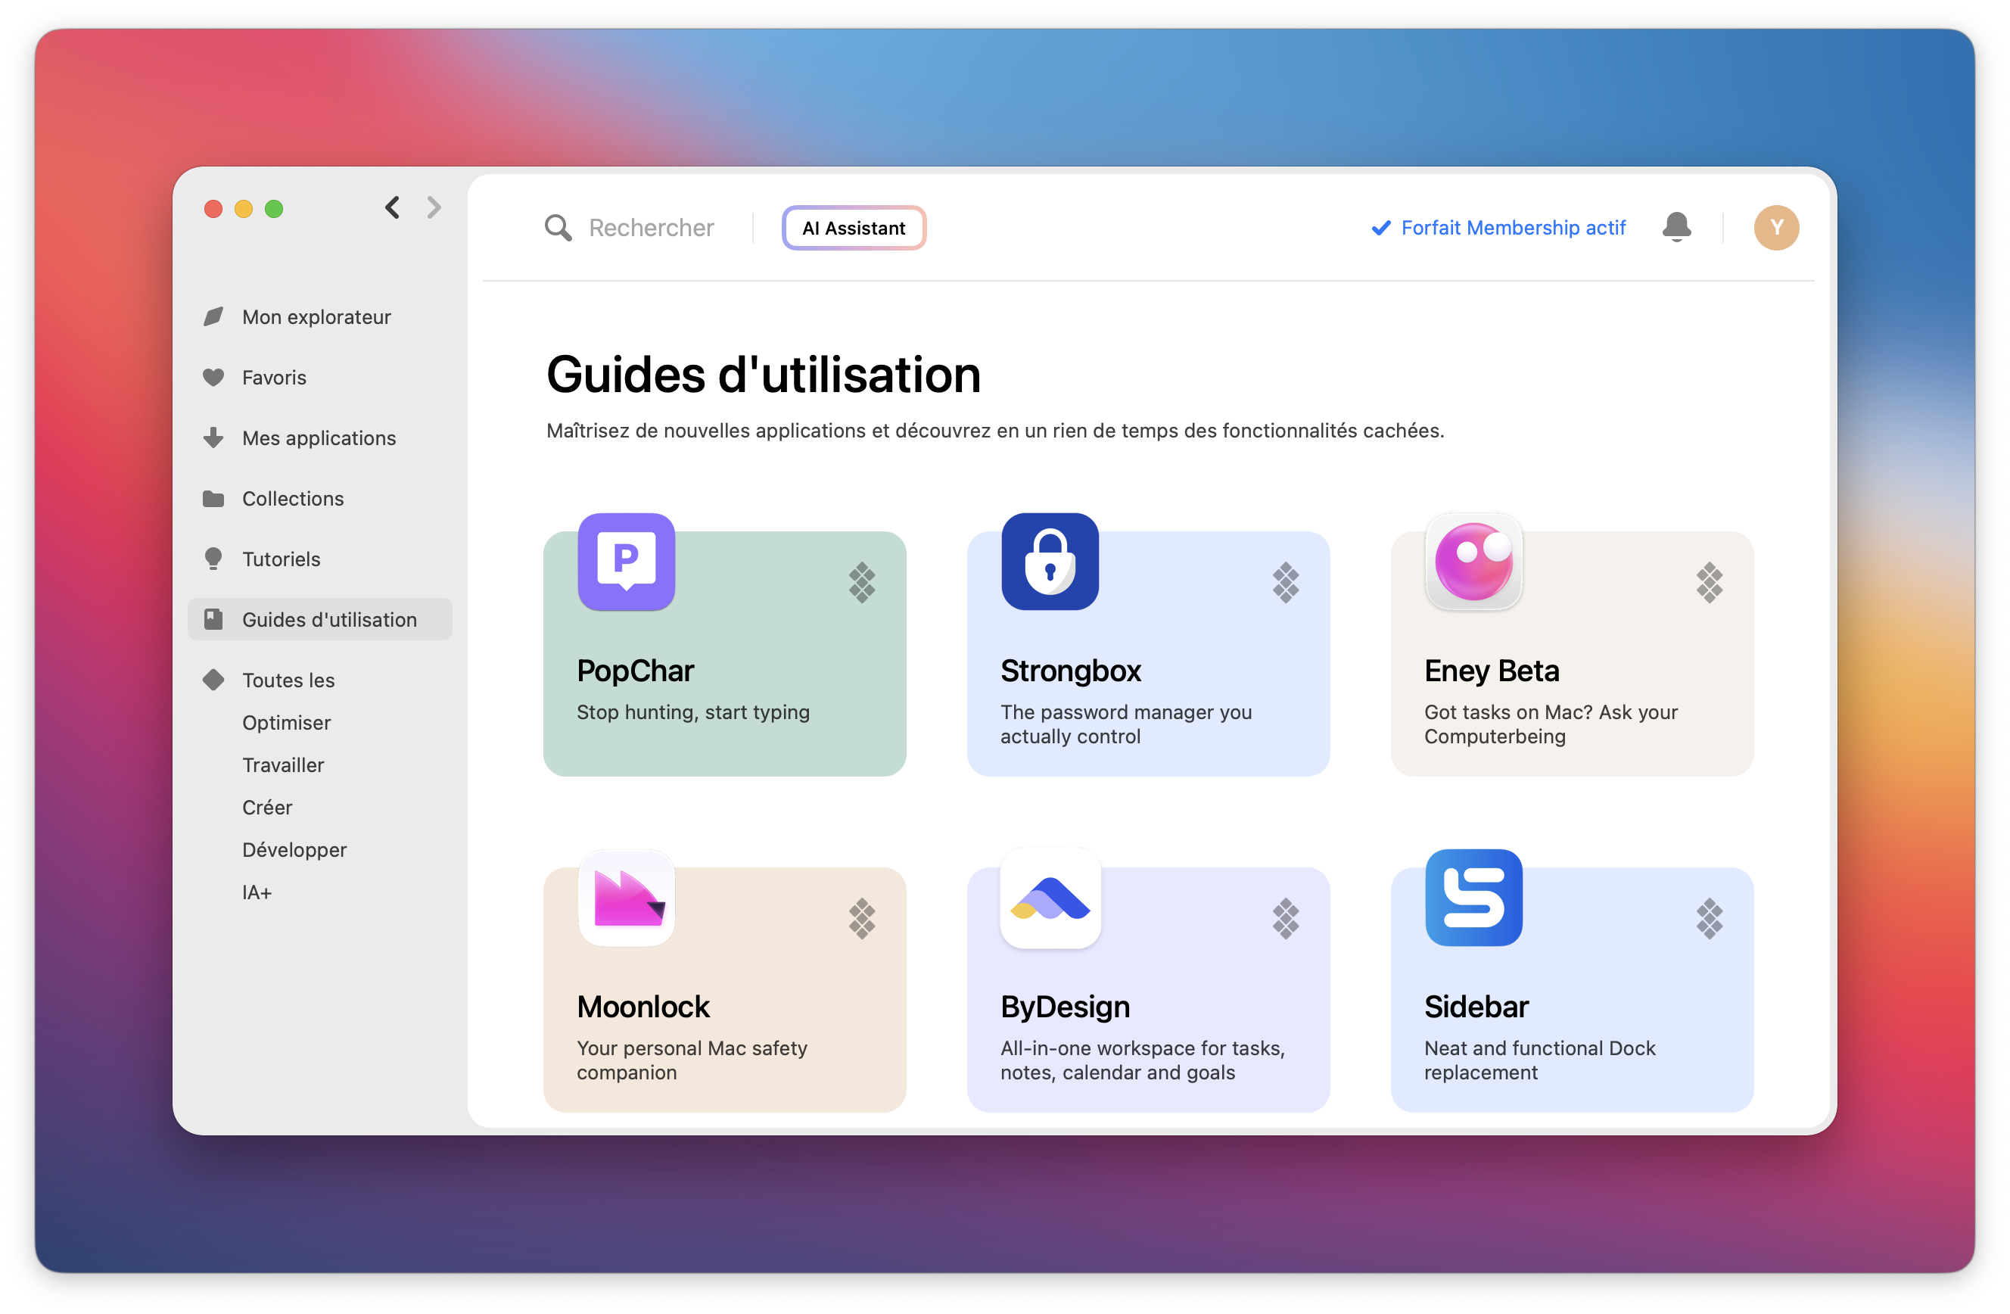
Task: Click the ByDesign app icon
Action: 1050,898
